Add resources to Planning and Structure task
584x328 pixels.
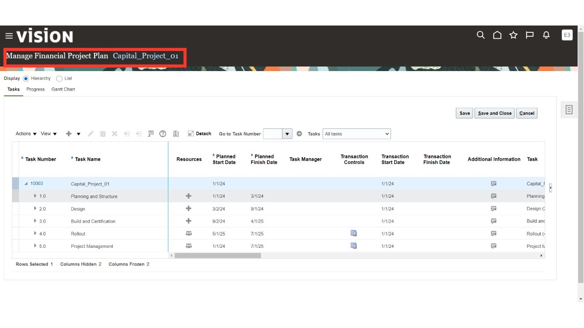[188, 196]
